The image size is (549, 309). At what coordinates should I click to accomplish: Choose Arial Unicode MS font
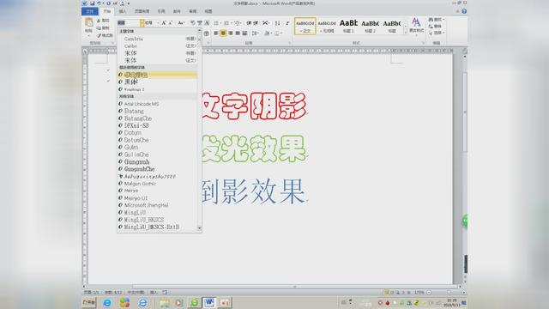157,104
